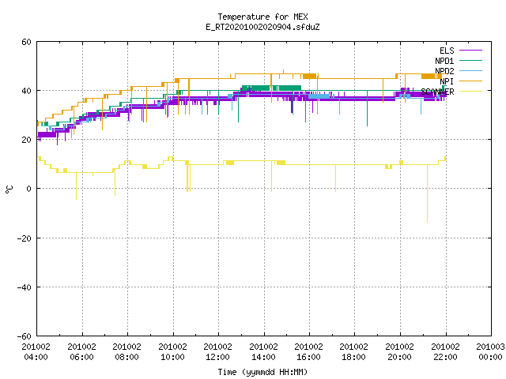Click the orange NPI legend line sample
The image size is (506, 379).
471,81
